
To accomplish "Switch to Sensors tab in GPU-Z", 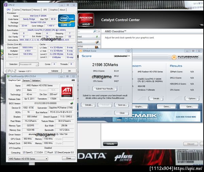I will click(x=26, y=80).
